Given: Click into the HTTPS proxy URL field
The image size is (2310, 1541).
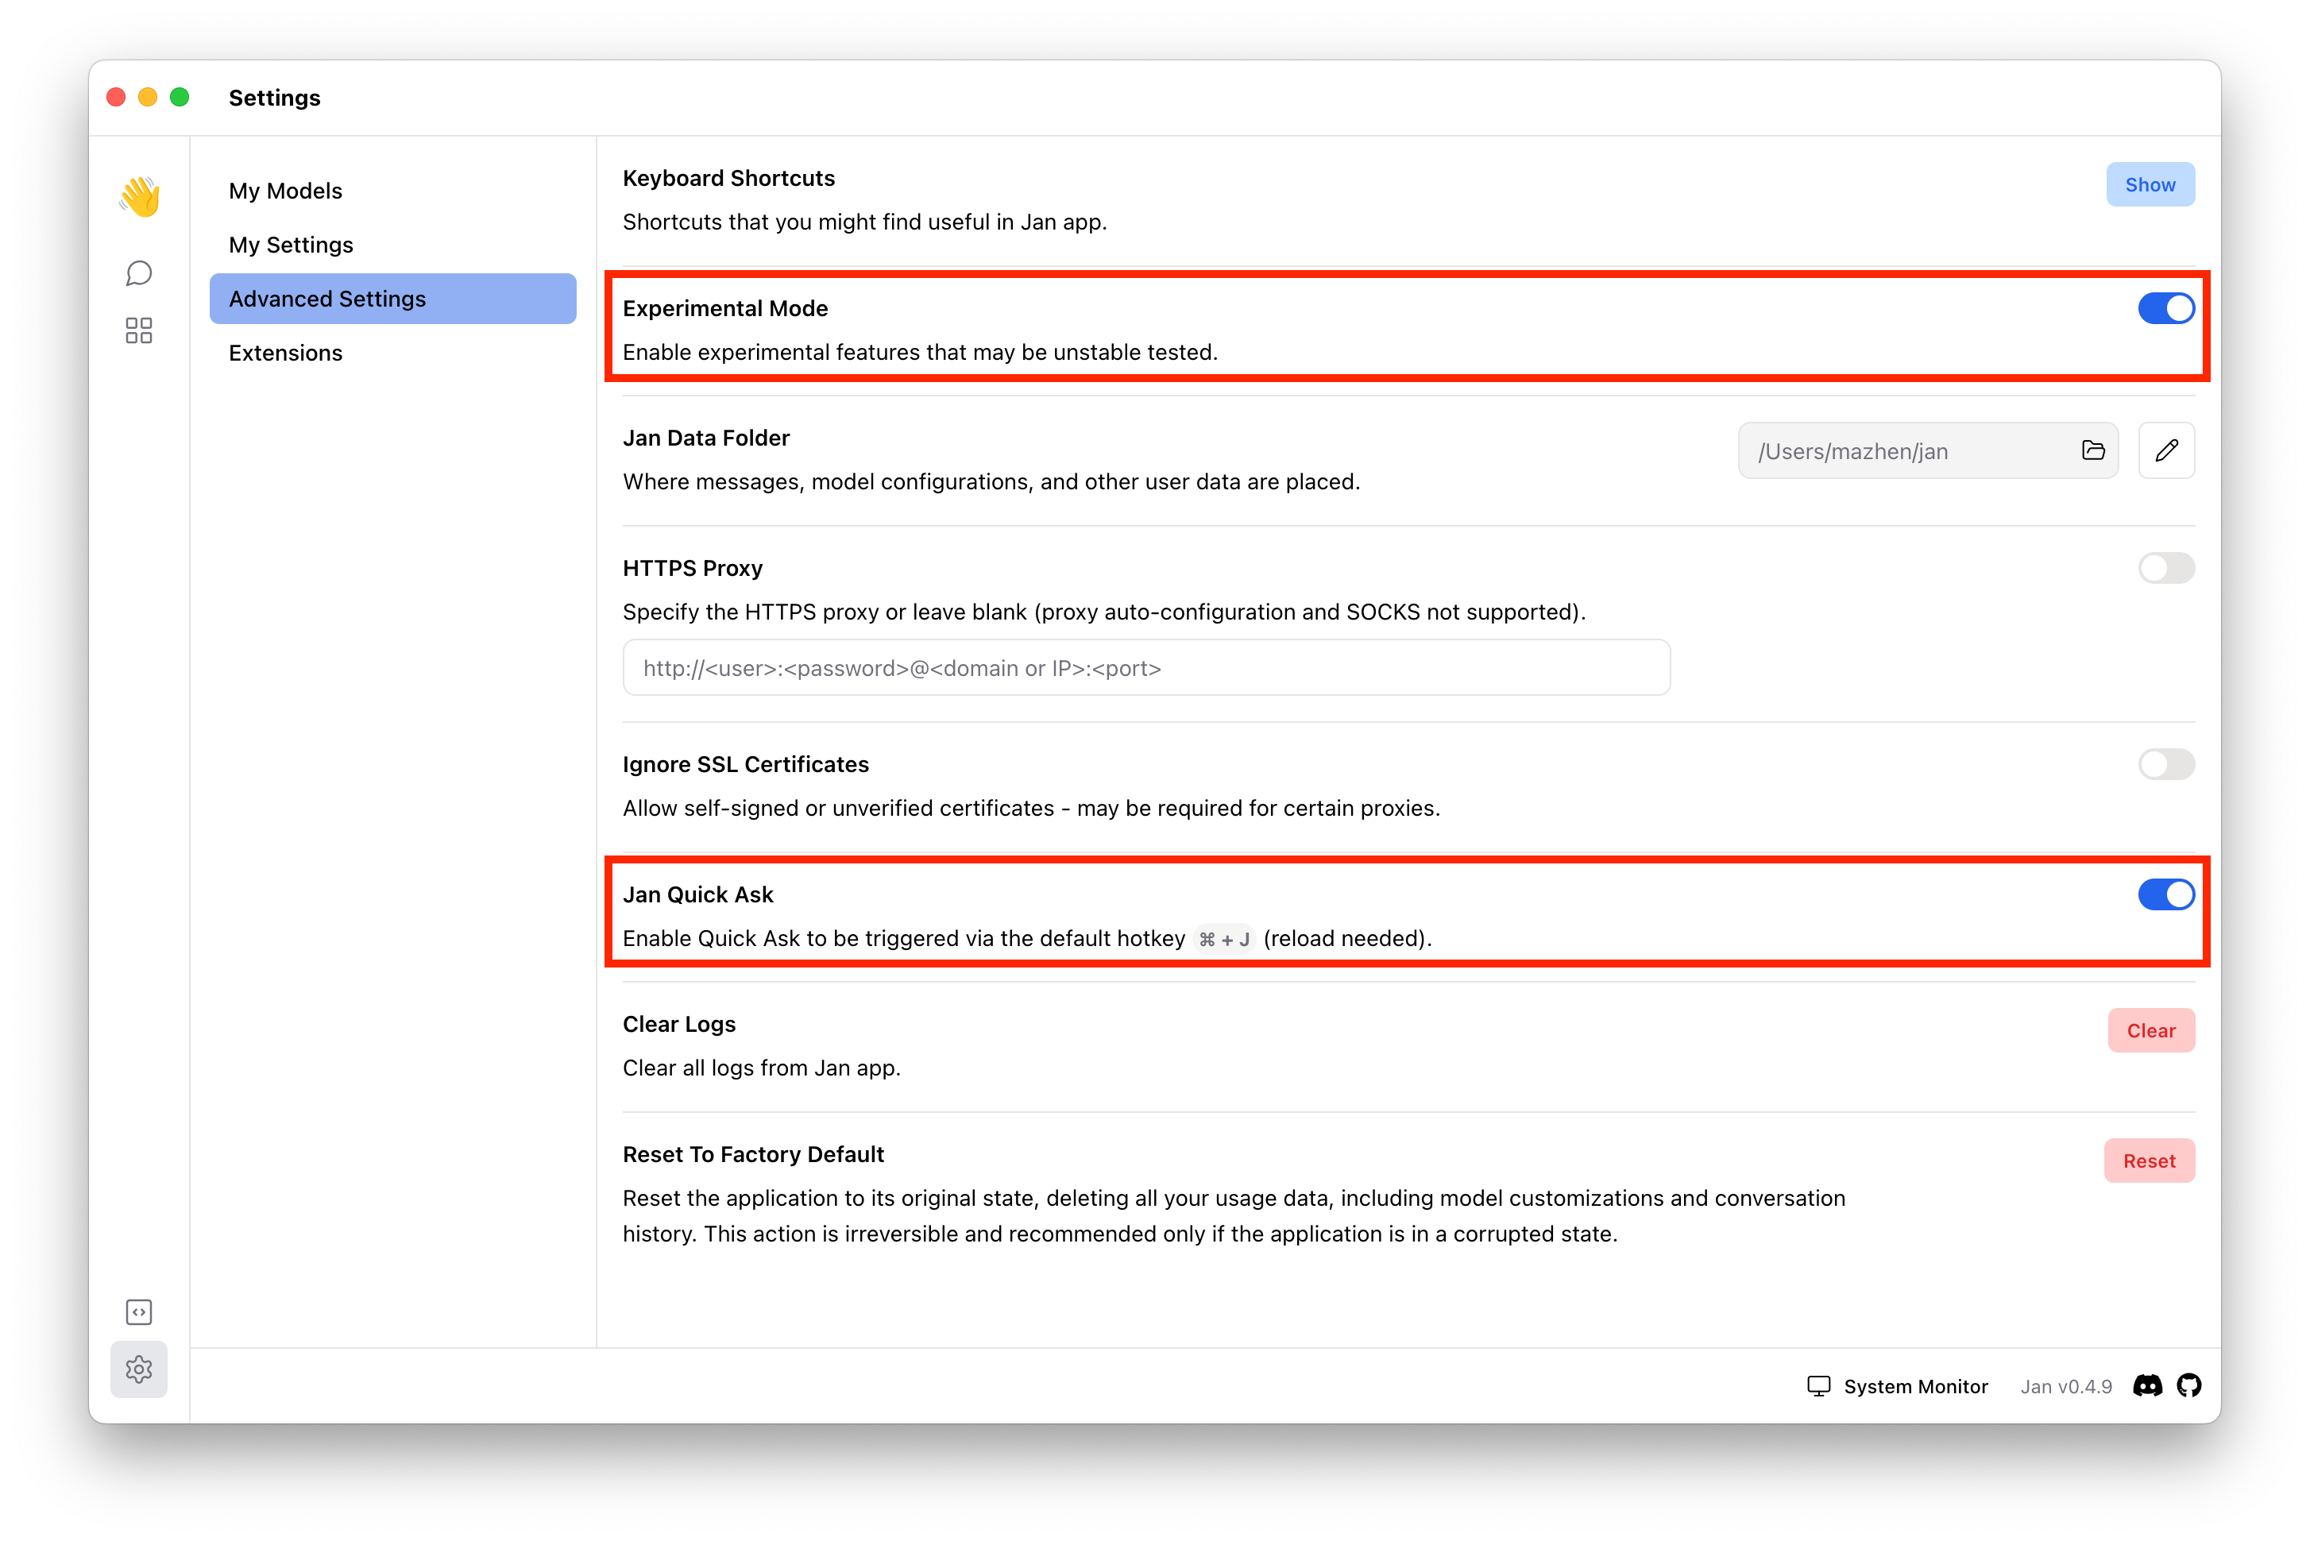Looking at the screenshot, I should coord(1145,668).
